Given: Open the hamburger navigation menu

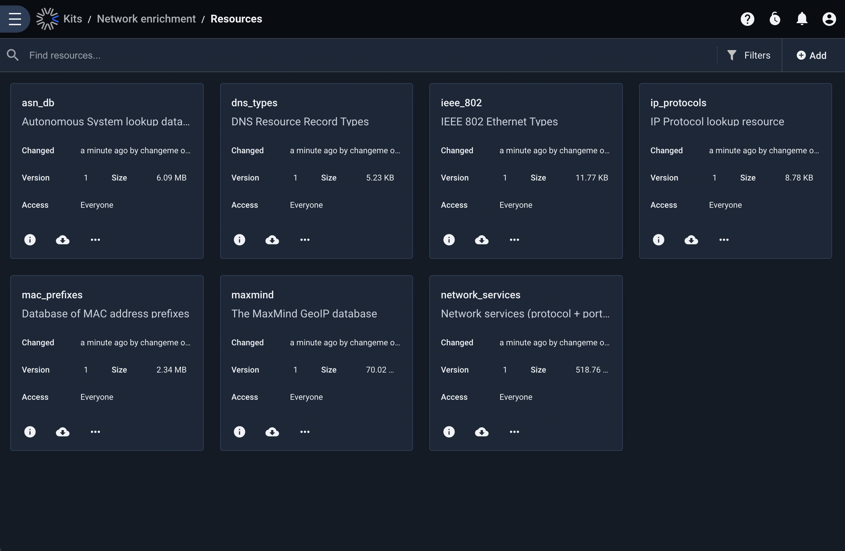Looking at the screenshot, I should pyautogui.click(x=15, y=19).
